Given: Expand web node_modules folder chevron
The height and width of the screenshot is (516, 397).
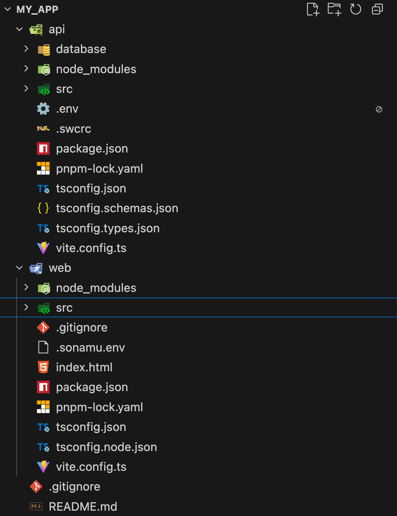Looking at the screenshot, I should (26, 288).
